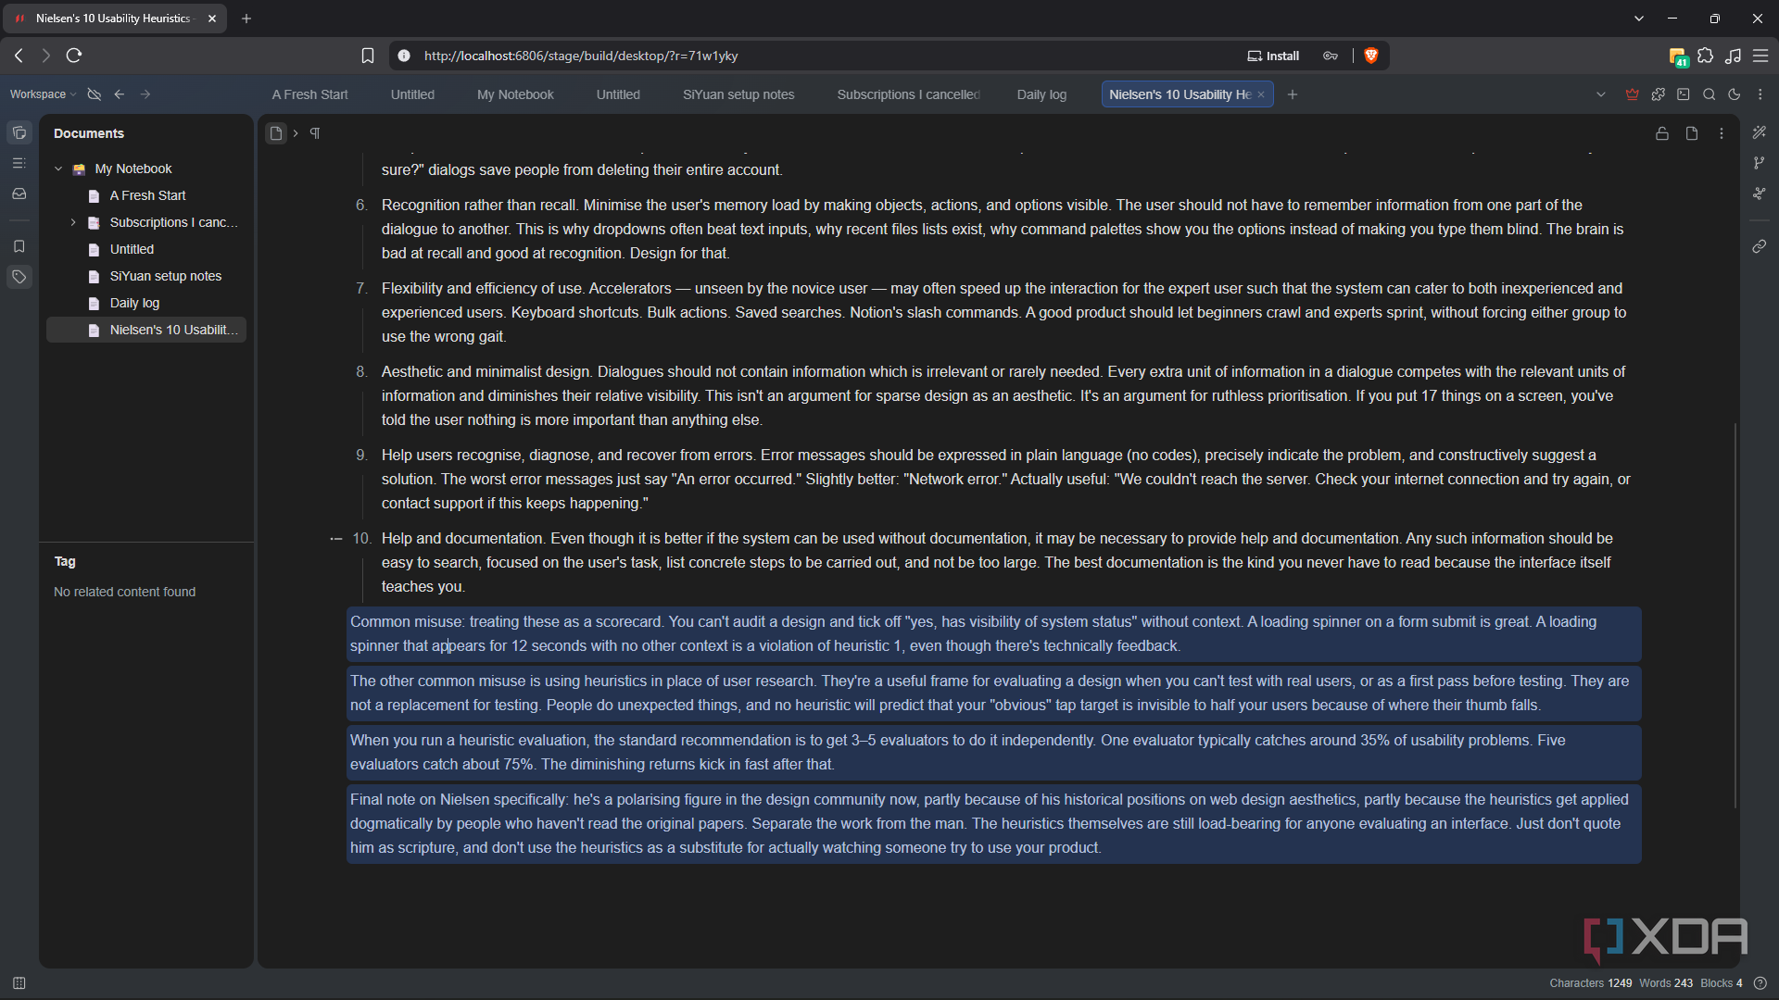
Task: Open the password key icon in address bar
Action: tap(1331, 56)
